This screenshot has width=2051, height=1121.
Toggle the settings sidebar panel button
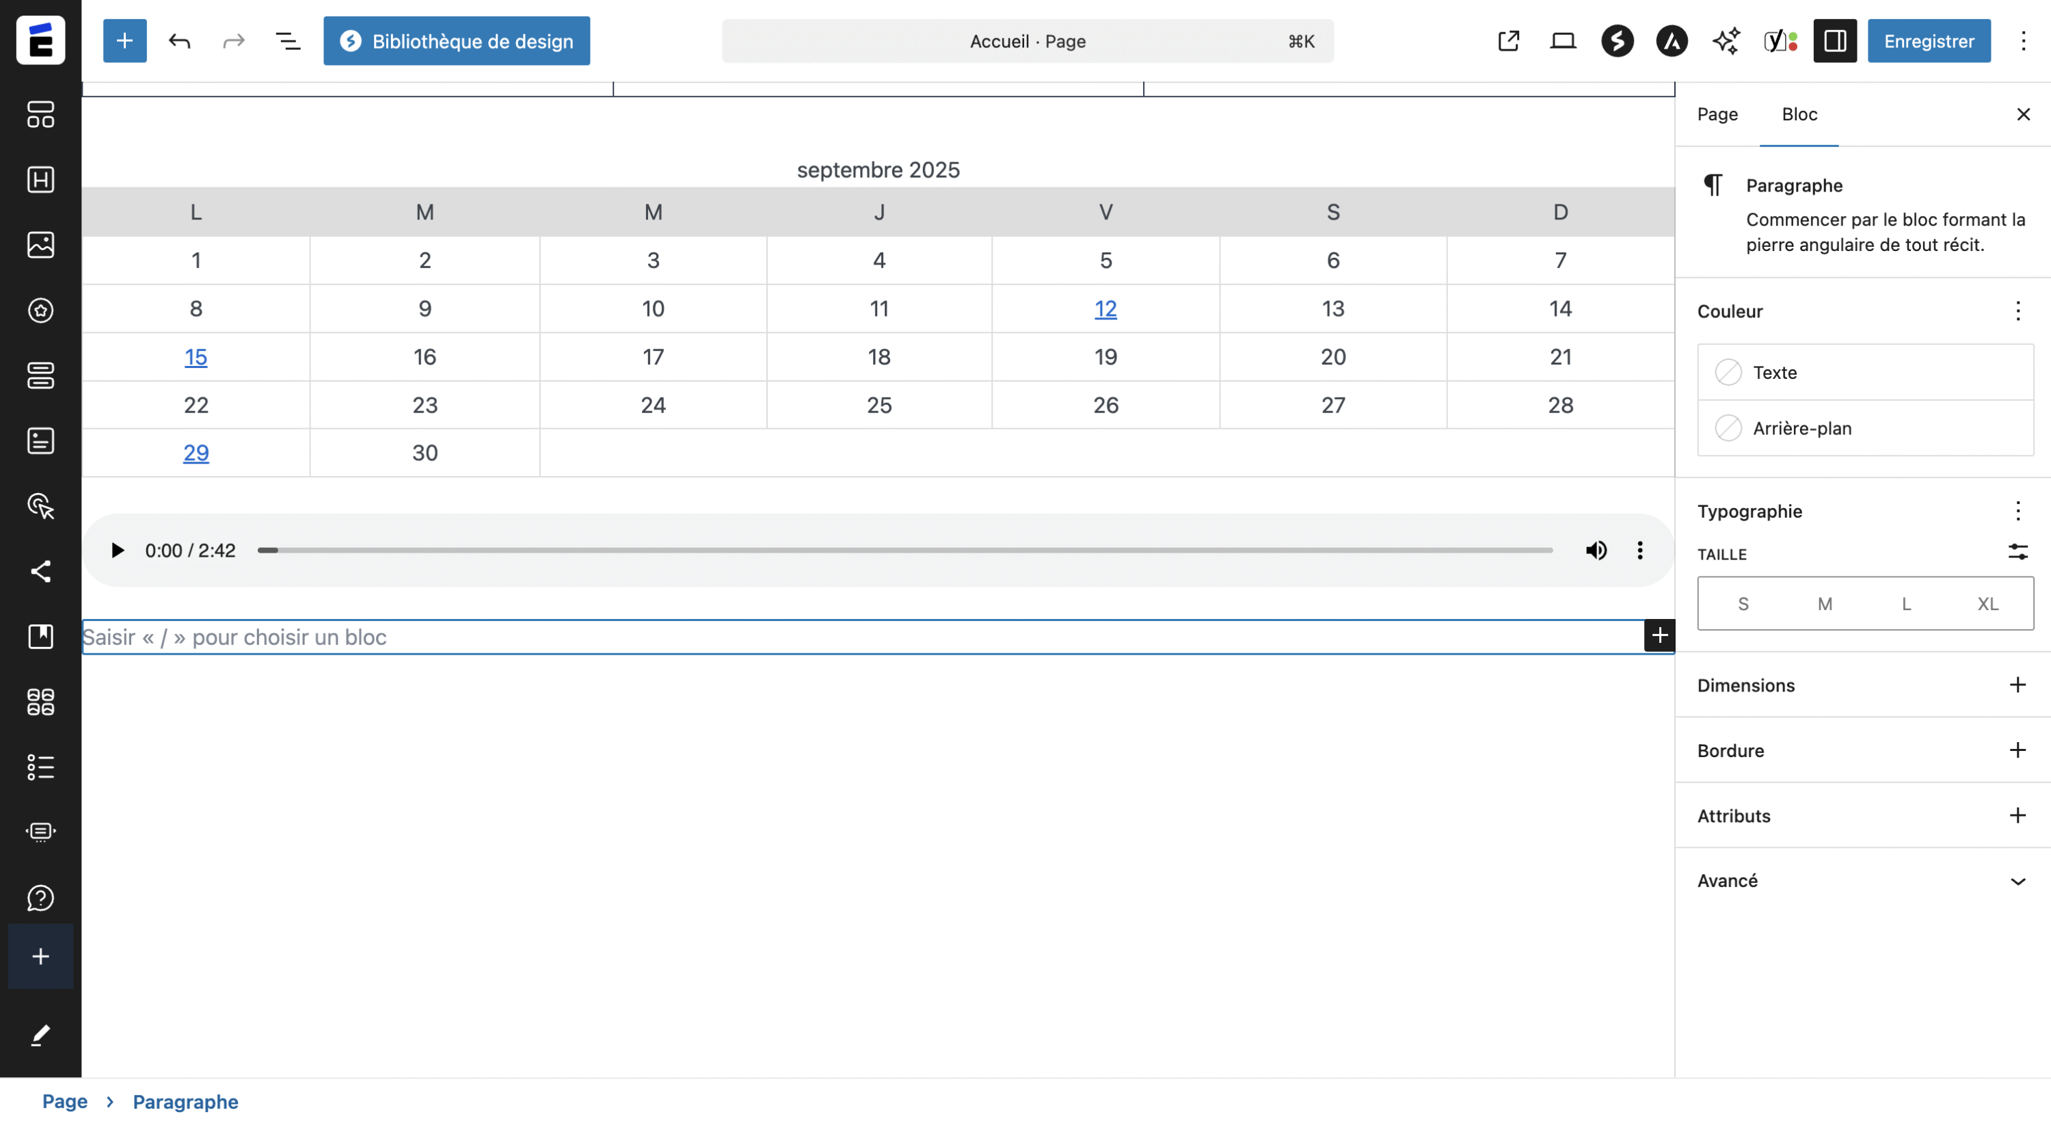coord(1834,40)
